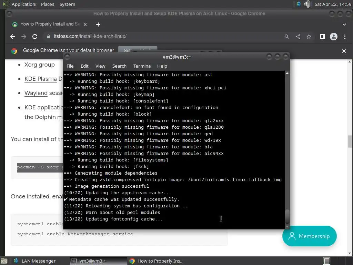The width and height of the screenshot is (353, 265).
Task: Toggle the Chrome side panel
Action: (x=323, y=37)
